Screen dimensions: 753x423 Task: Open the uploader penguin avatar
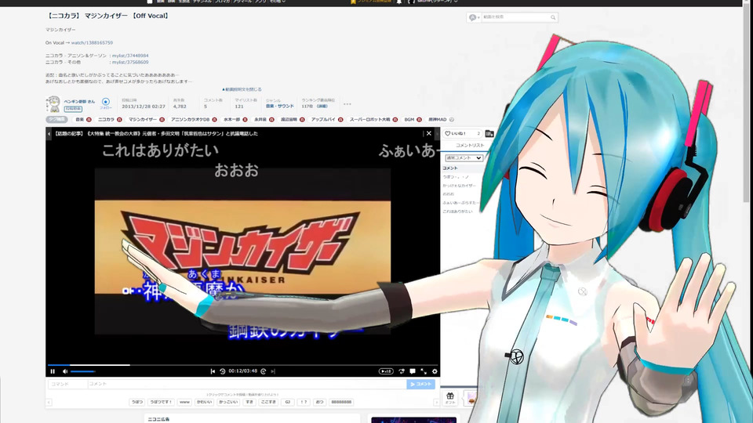pyautogui.click(x=53, y=103)
